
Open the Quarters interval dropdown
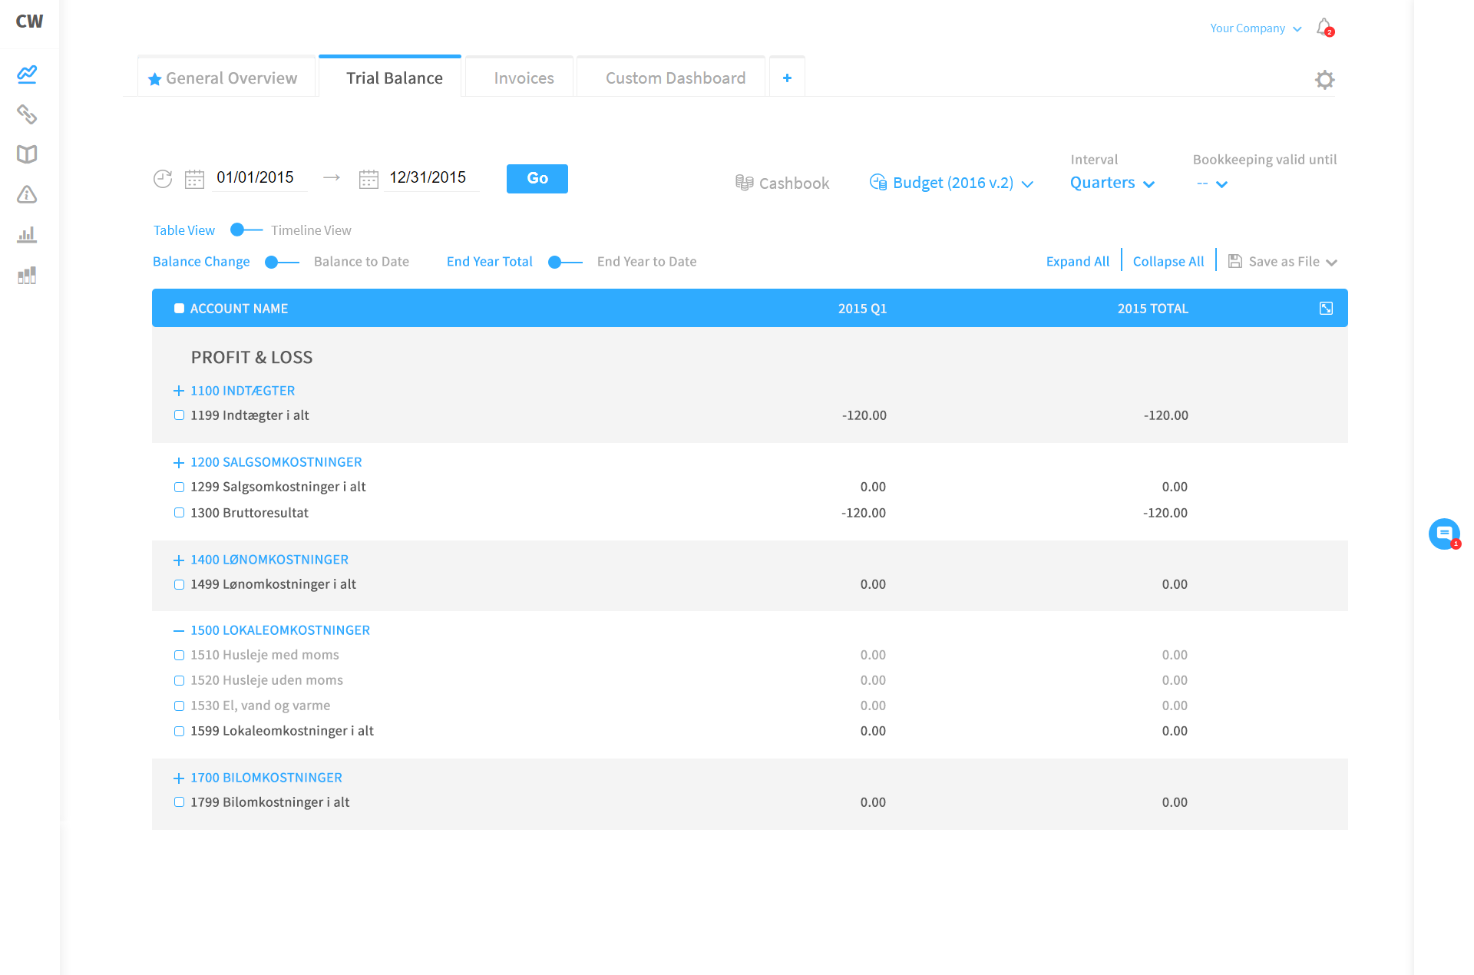click(1112, 183)
